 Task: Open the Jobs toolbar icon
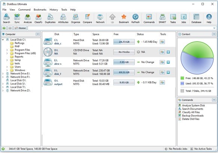point(184,18)
